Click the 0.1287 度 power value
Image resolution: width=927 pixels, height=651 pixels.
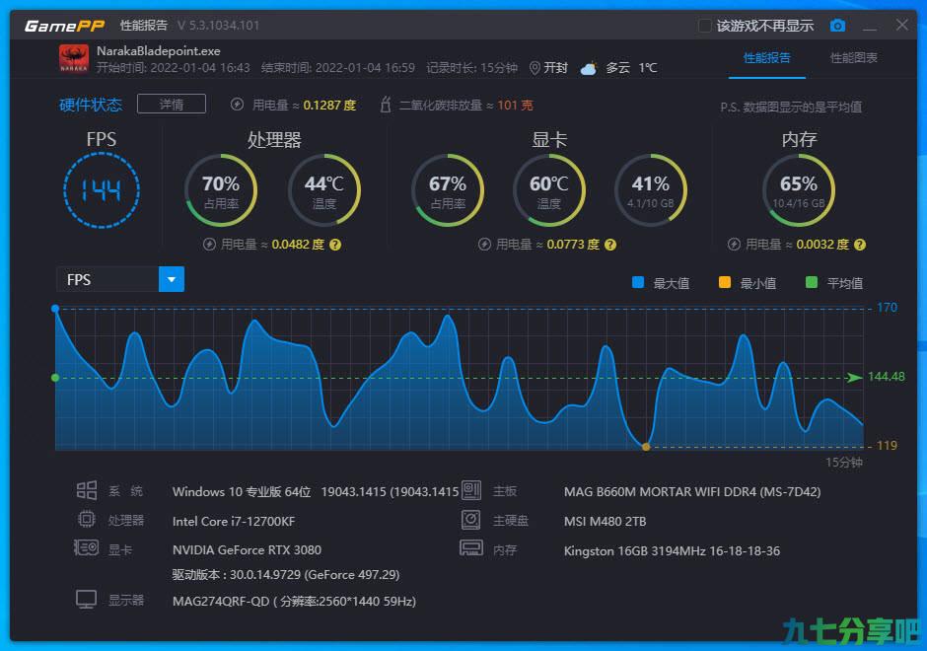click(x=330, y=106)
